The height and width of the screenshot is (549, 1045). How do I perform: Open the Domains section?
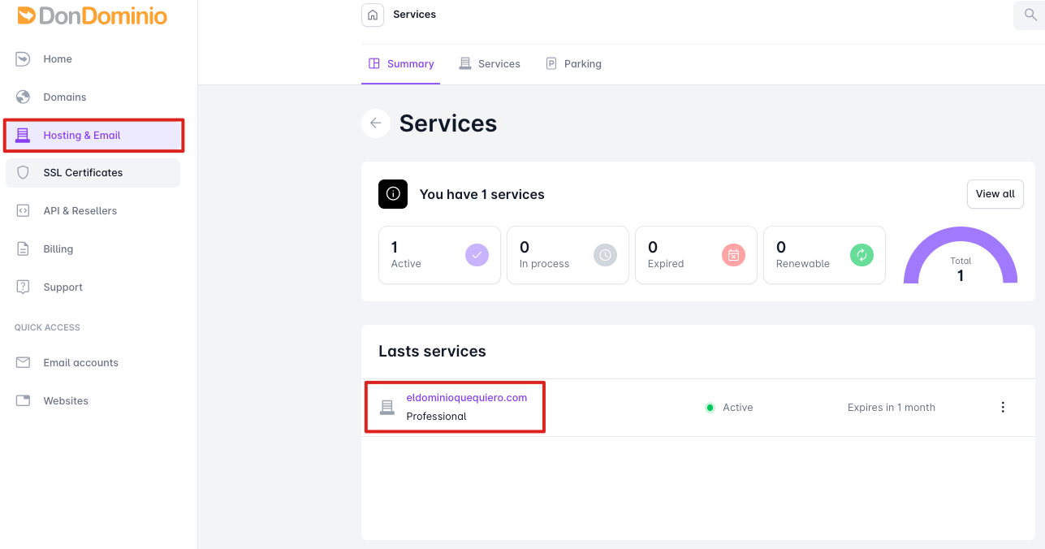click(64, 97)
